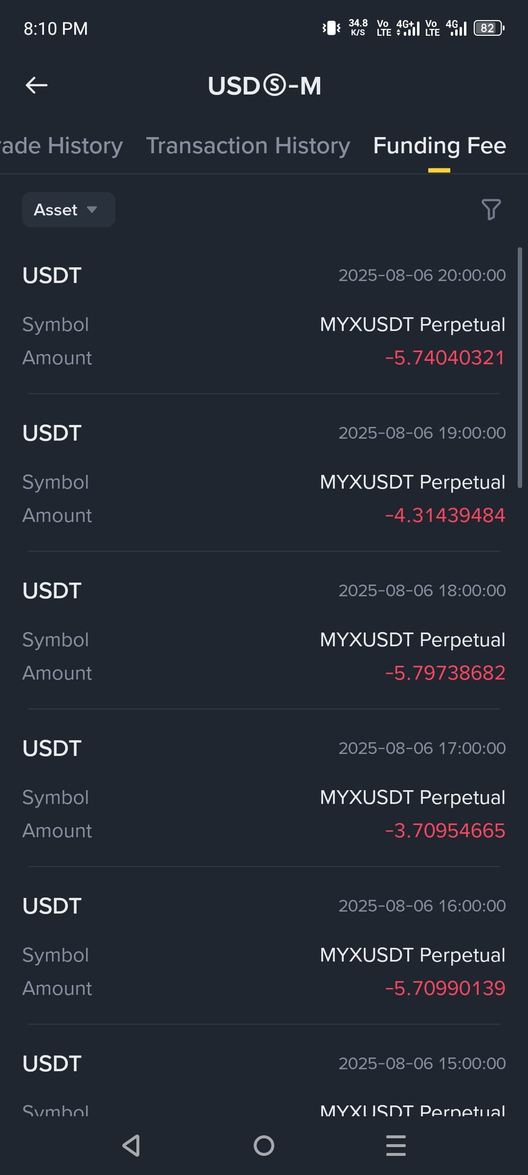528x1175 pixels.
Task: Tap the battery indicator in status bar
Action: coord(489,28)
